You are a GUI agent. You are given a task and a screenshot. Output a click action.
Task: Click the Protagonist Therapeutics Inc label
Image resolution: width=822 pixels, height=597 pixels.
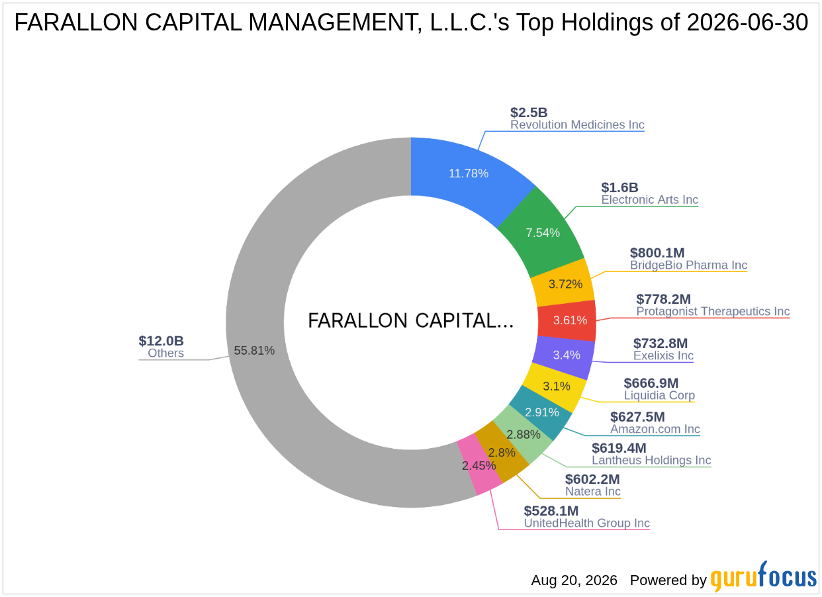coord(713,311)
